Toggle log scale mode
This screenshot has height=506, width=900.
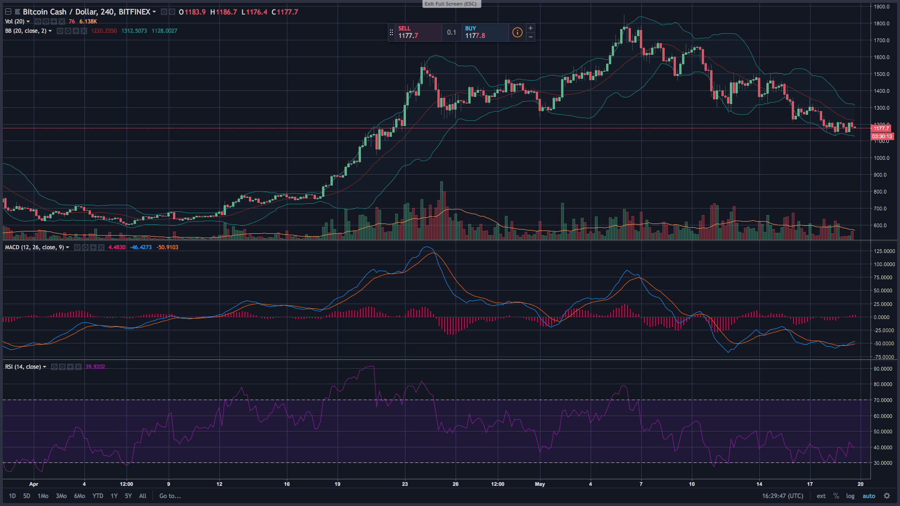(x=850, y=496)
